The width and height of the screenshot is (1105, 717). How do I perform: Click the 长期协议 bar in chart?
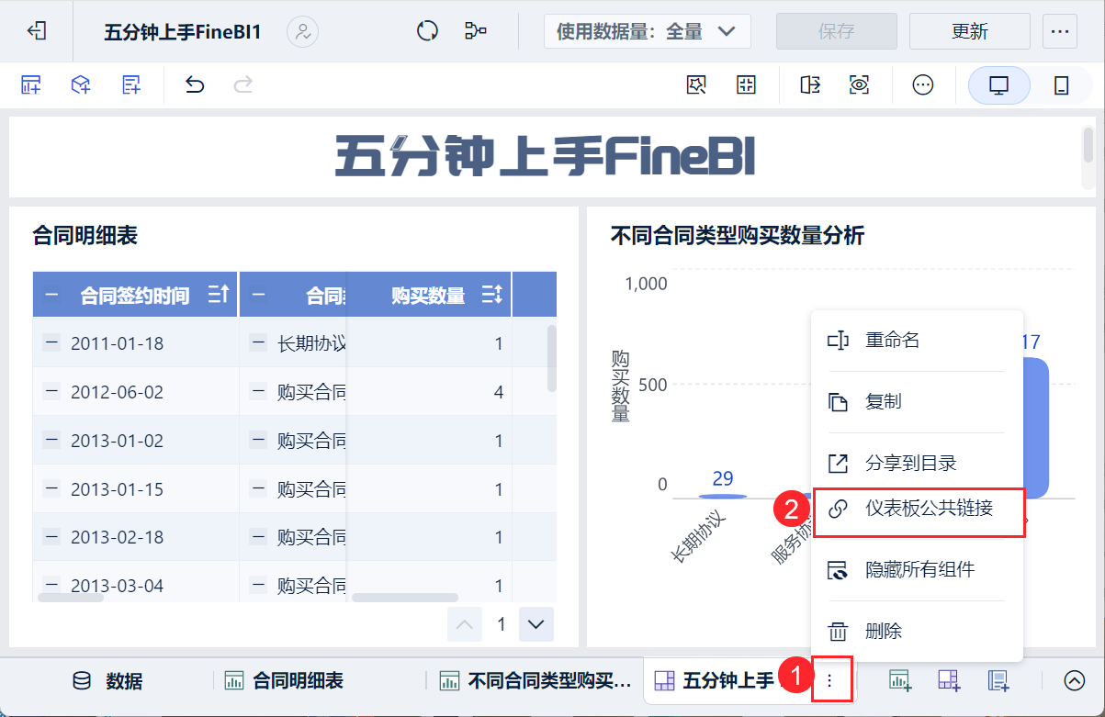(x=723, y=497)
